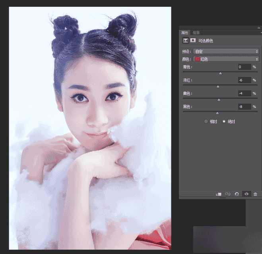The height and width of the screenshot is (254, 262).
Task: Click the view previous state icon
Action: point(228,194)
